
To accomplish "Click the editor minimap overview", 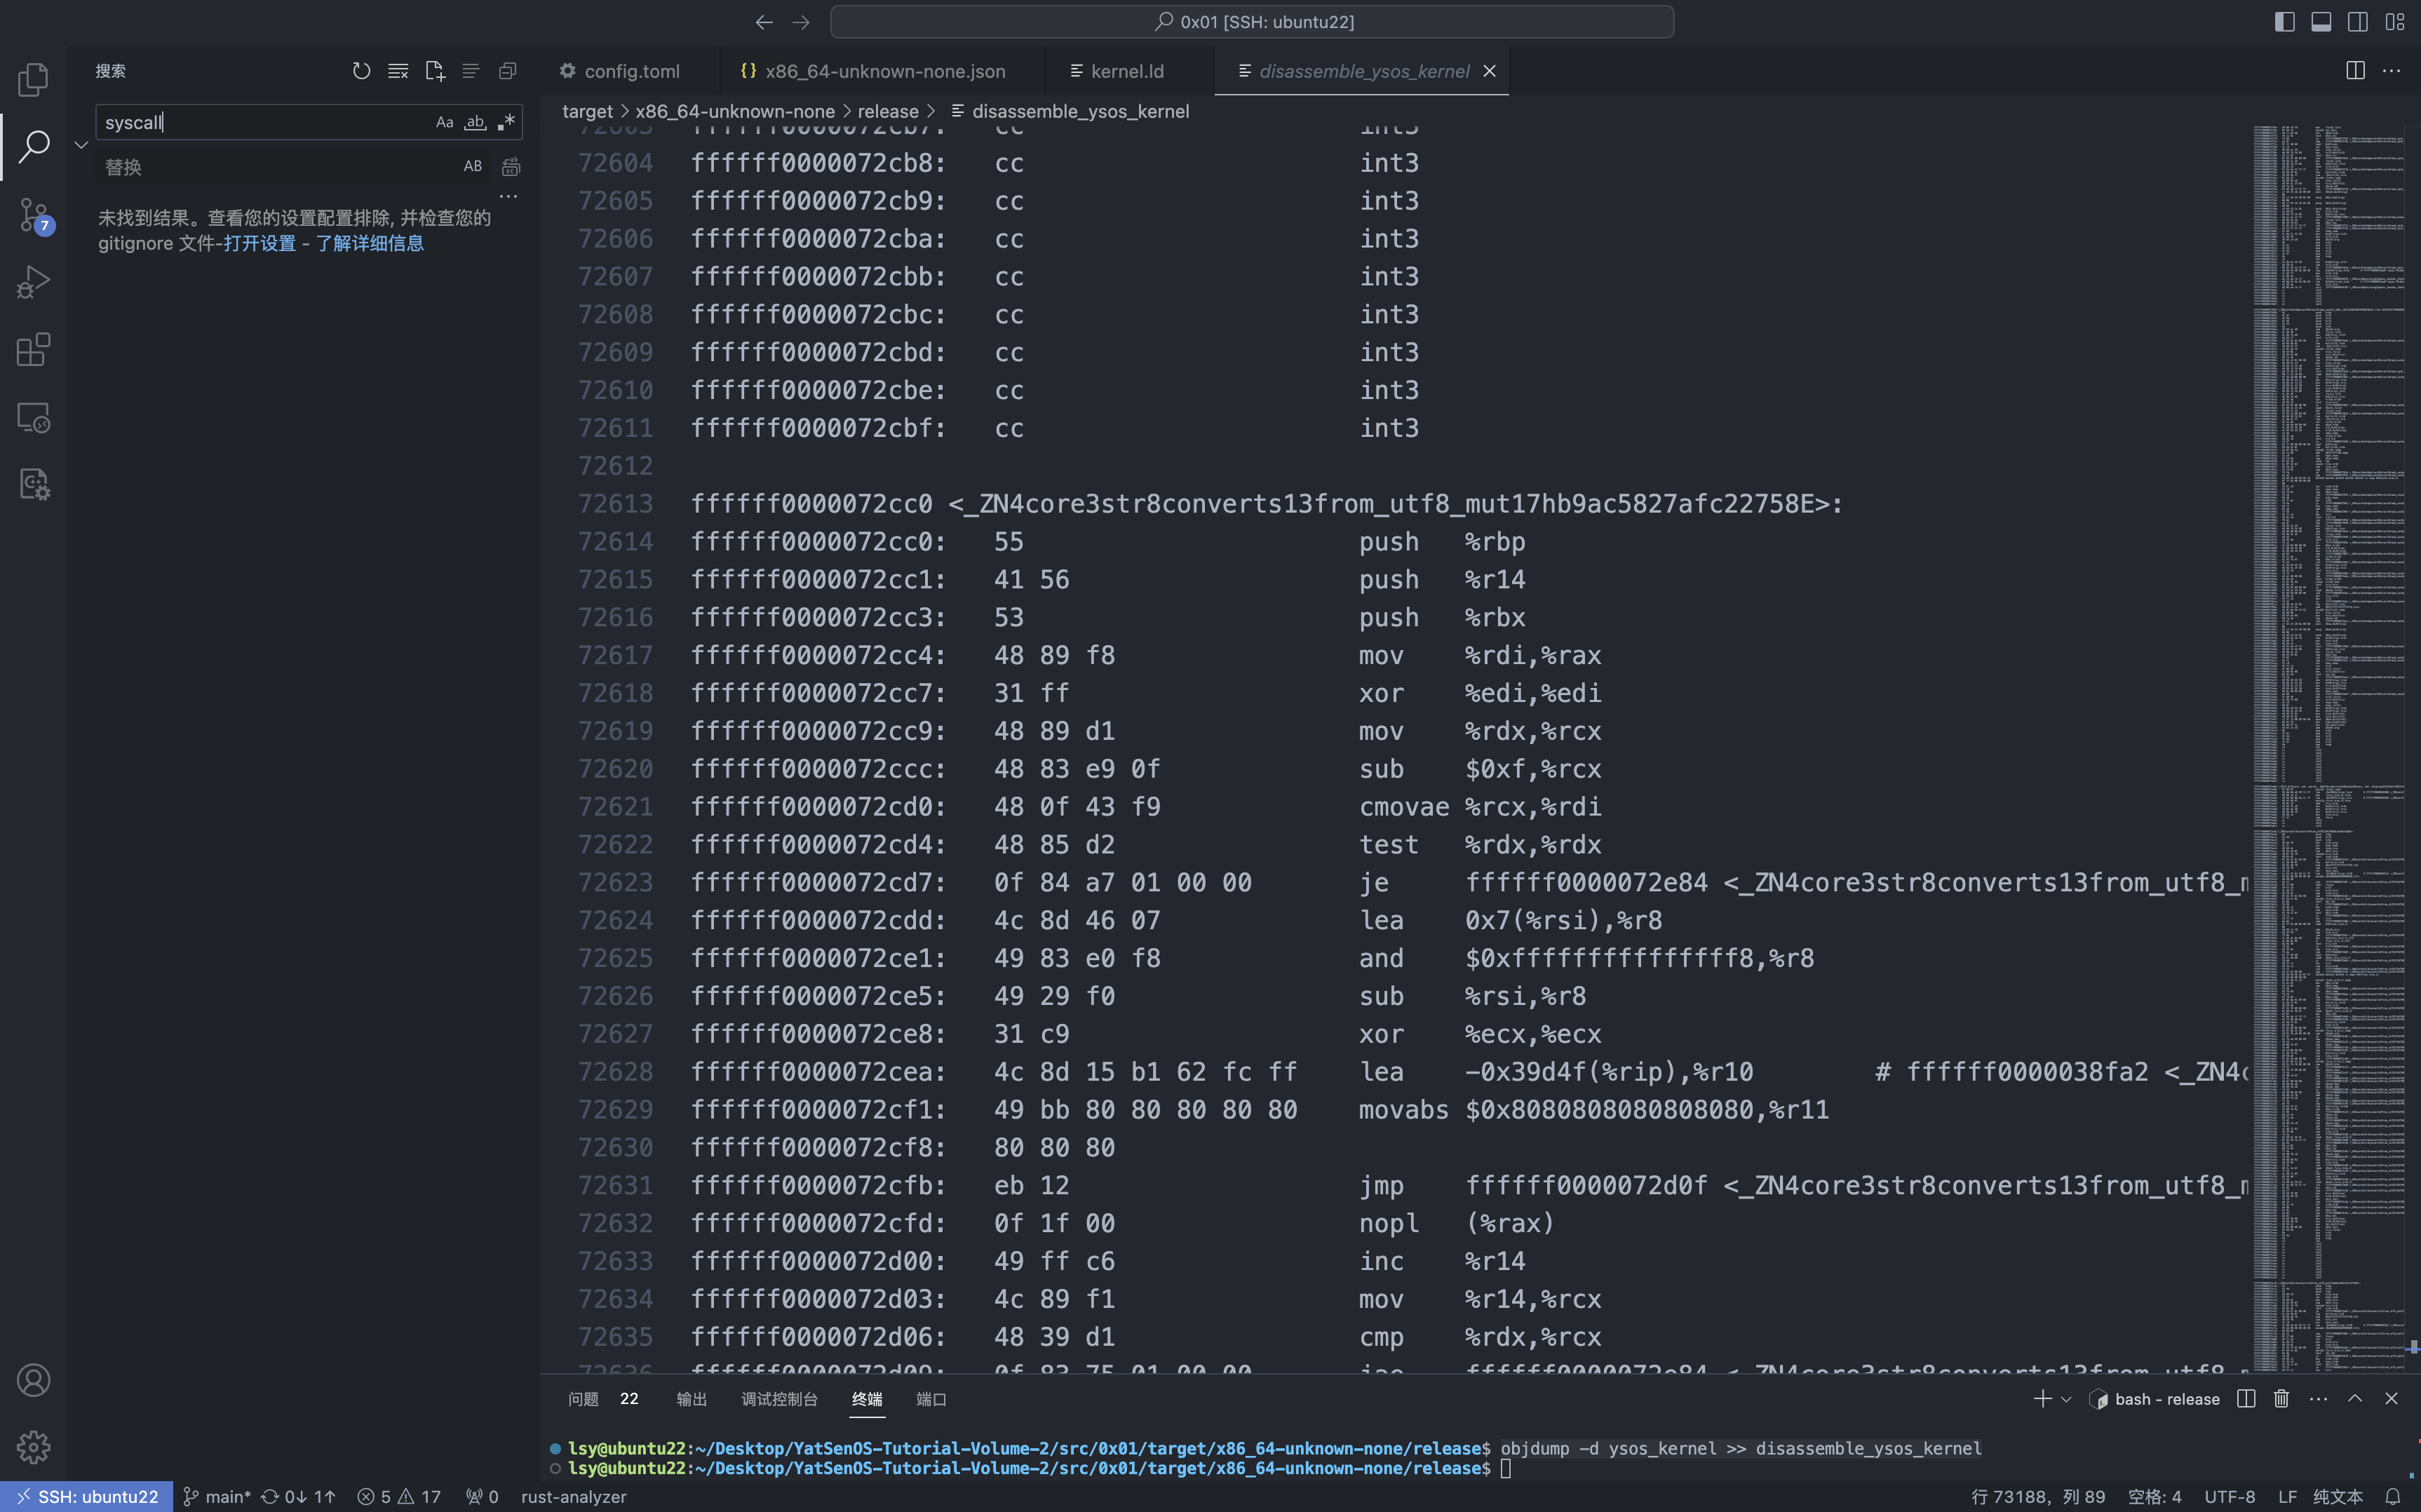I will point(2328,748).
